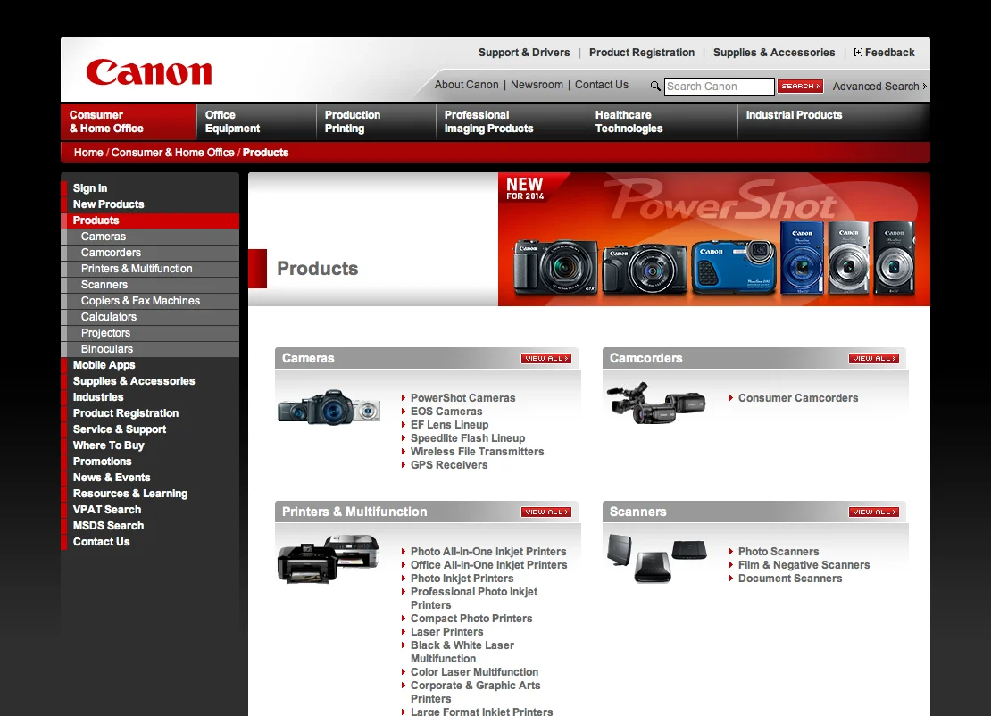Click VIEW ALL in the Scanners section
Image resolution: width=991 pixels, height=716 pixels.
(874, 512)
